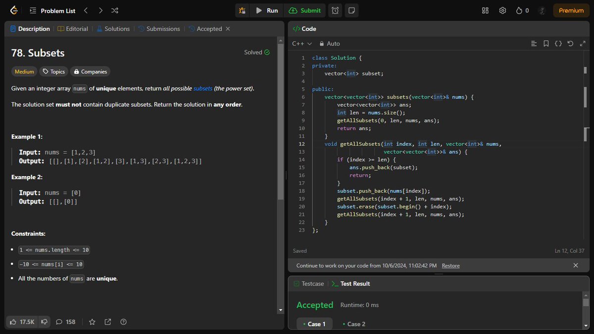This screenshot has height=334, width=594.
Task: Open the timer alarm clock icon
Action: (336, 10)
